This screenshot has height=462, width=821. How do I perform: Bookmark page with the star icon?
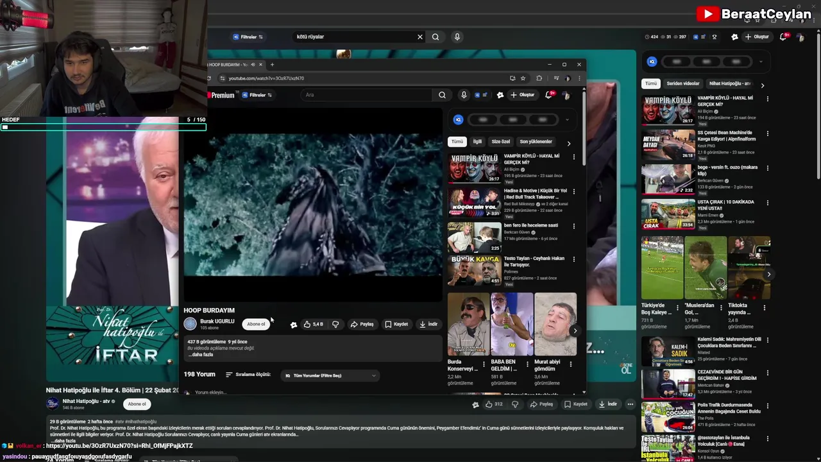pos(523,78)
